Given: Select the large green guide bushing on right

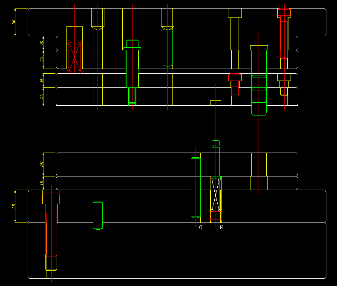Looking at the screenshot, I should coord(259,81).
